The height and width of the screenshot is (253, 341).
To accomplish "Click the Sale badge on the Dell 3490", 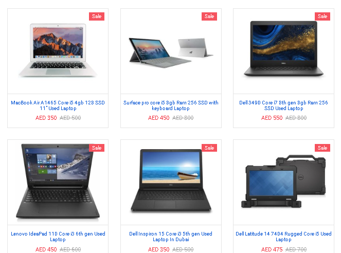I will [x=322, y=16].
